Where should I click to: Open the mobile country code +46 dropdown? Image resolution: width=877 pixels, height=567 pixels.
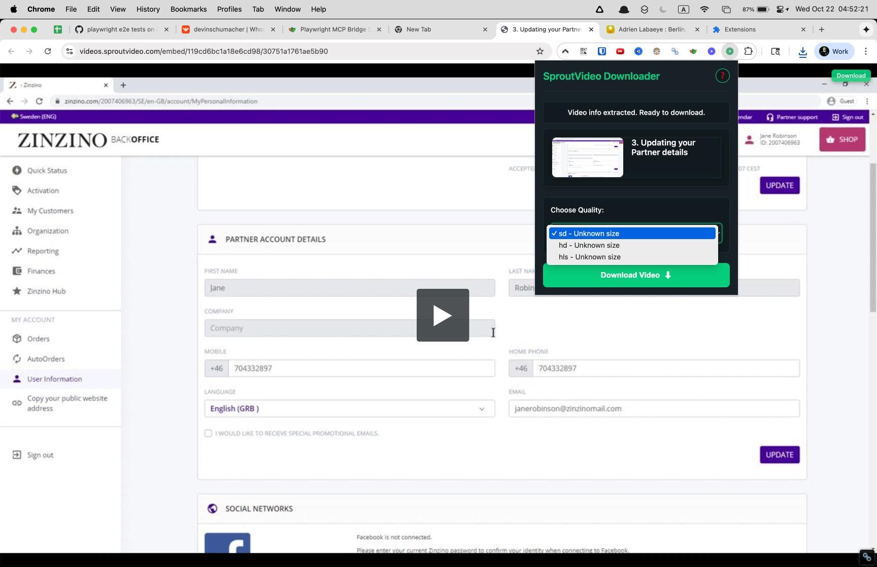tap(216, 368)
